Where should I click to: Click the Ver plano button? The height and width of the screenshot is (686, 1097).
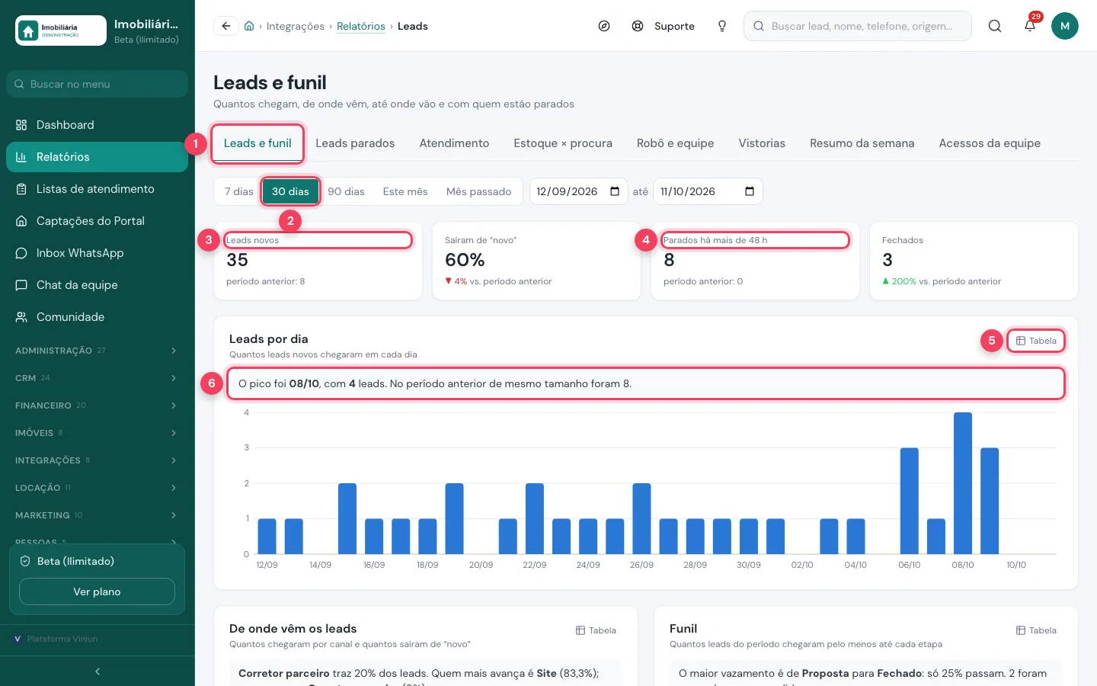pyautogui.click(x=97, y=591)
